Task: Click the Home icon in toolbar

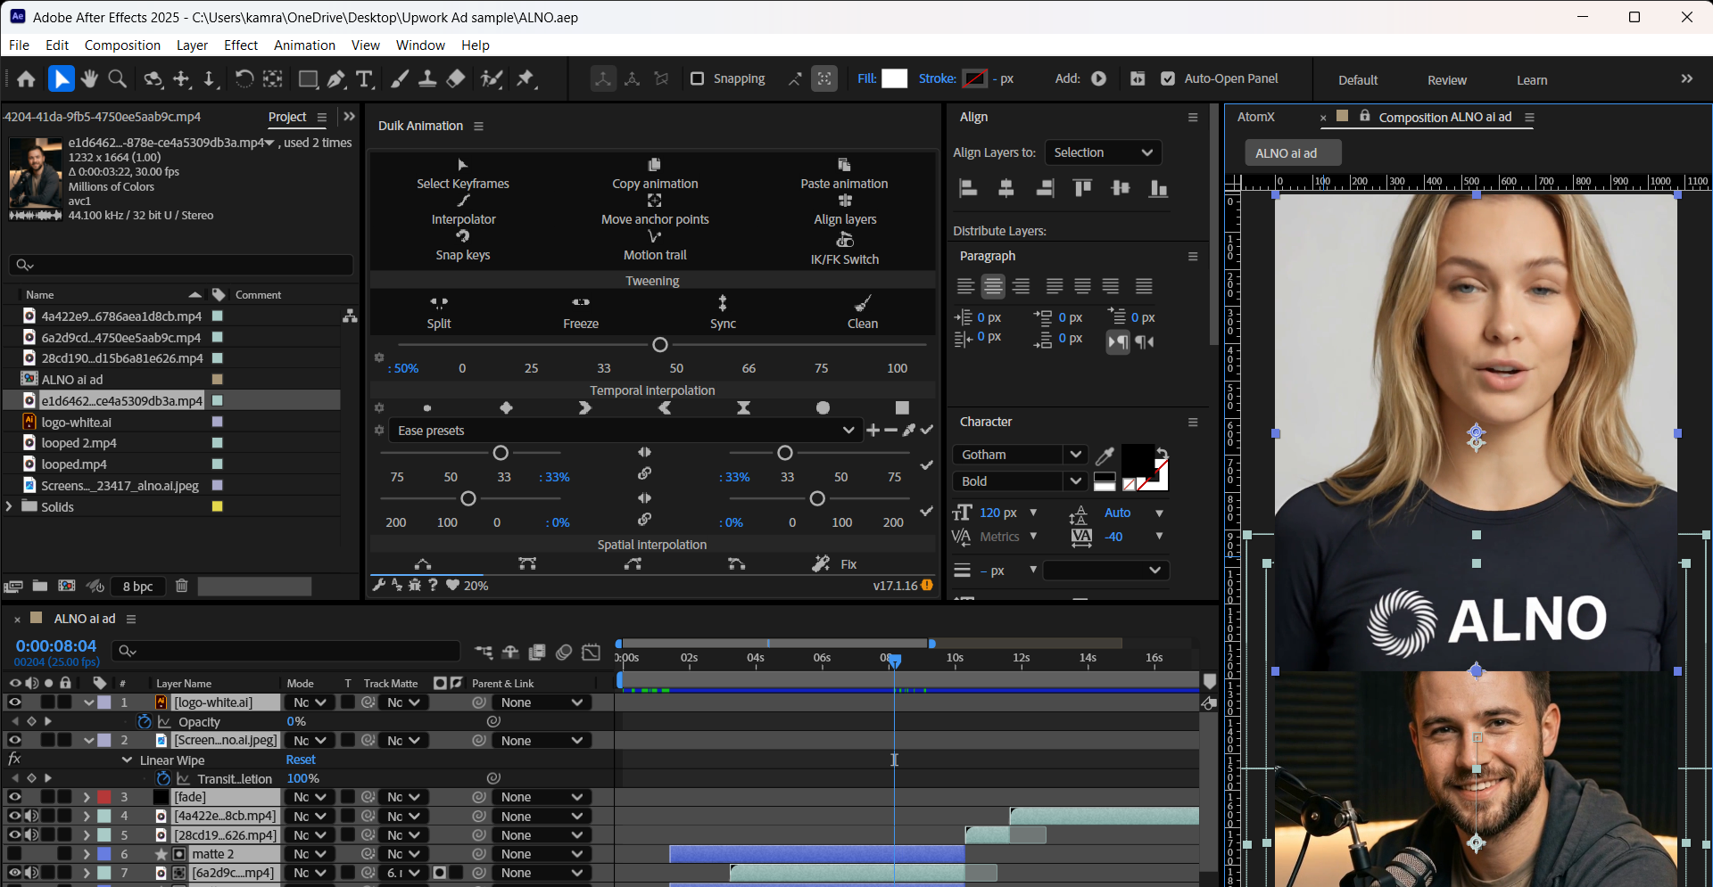Action: pos(26,79)
